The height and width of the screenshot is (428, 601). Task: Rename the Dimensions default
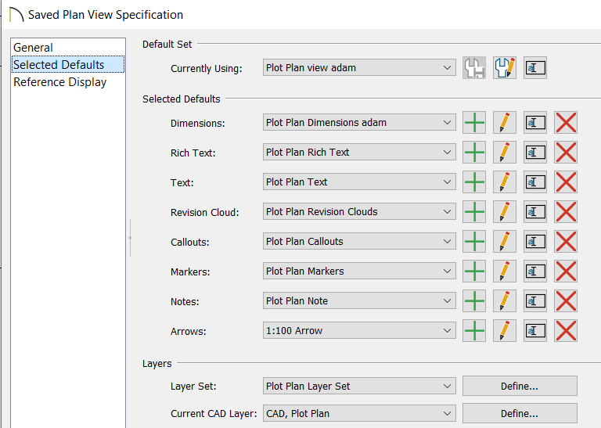click(x=535, y=123)
